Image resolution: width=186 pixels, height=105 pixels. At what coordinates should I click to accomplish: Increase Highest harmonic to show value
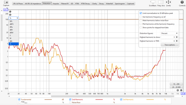click(x=177, y=37)
